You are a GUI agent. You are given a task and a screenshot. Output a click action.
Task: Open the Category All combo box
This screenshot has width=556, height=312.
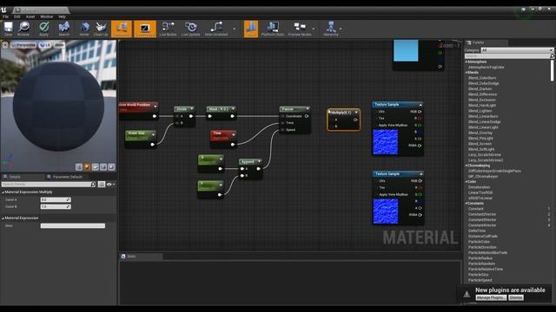[x=517, y=50]
